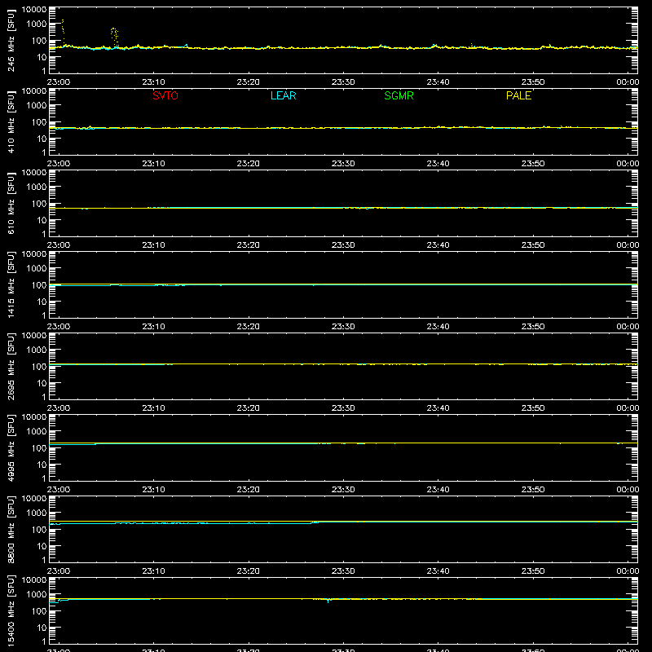652x652 pixels.
Task: Click the 100 tick label on 610 MHz axis
Action: tap(39, 204)
